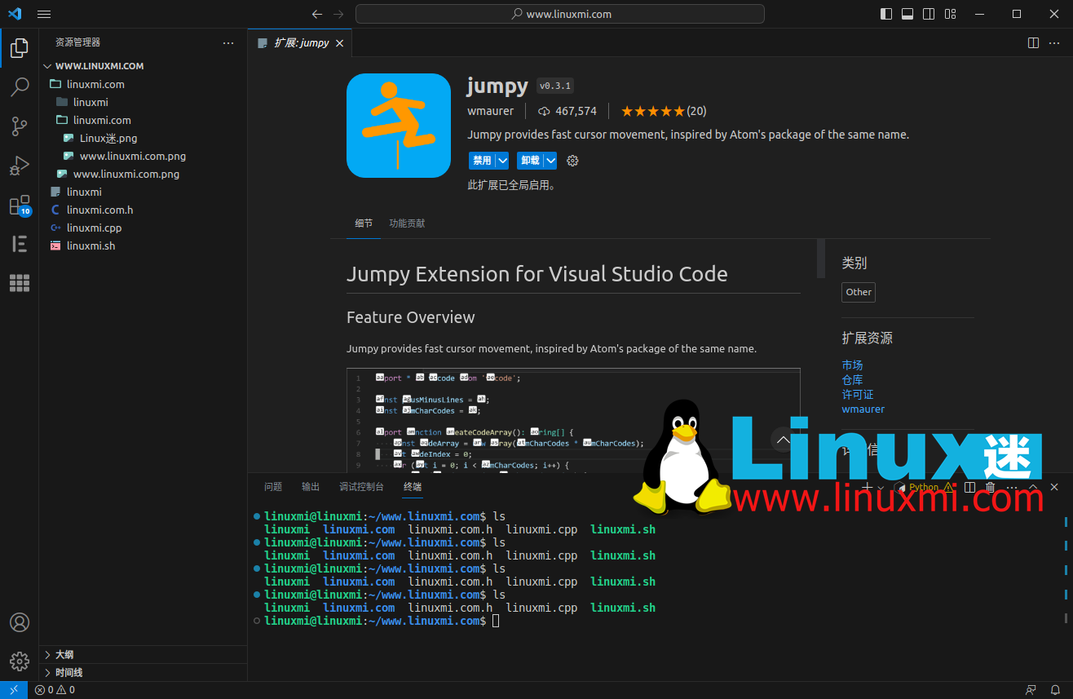Image resolution: width=1073 pixels, height=699 pixels.
Task: Open notifications bell in status bar
Action: [1055, 690]
